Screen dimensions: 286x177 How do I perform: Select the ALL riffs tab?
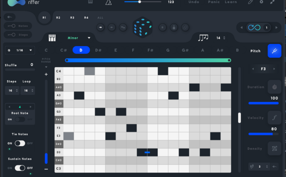[x=100, y=18]
